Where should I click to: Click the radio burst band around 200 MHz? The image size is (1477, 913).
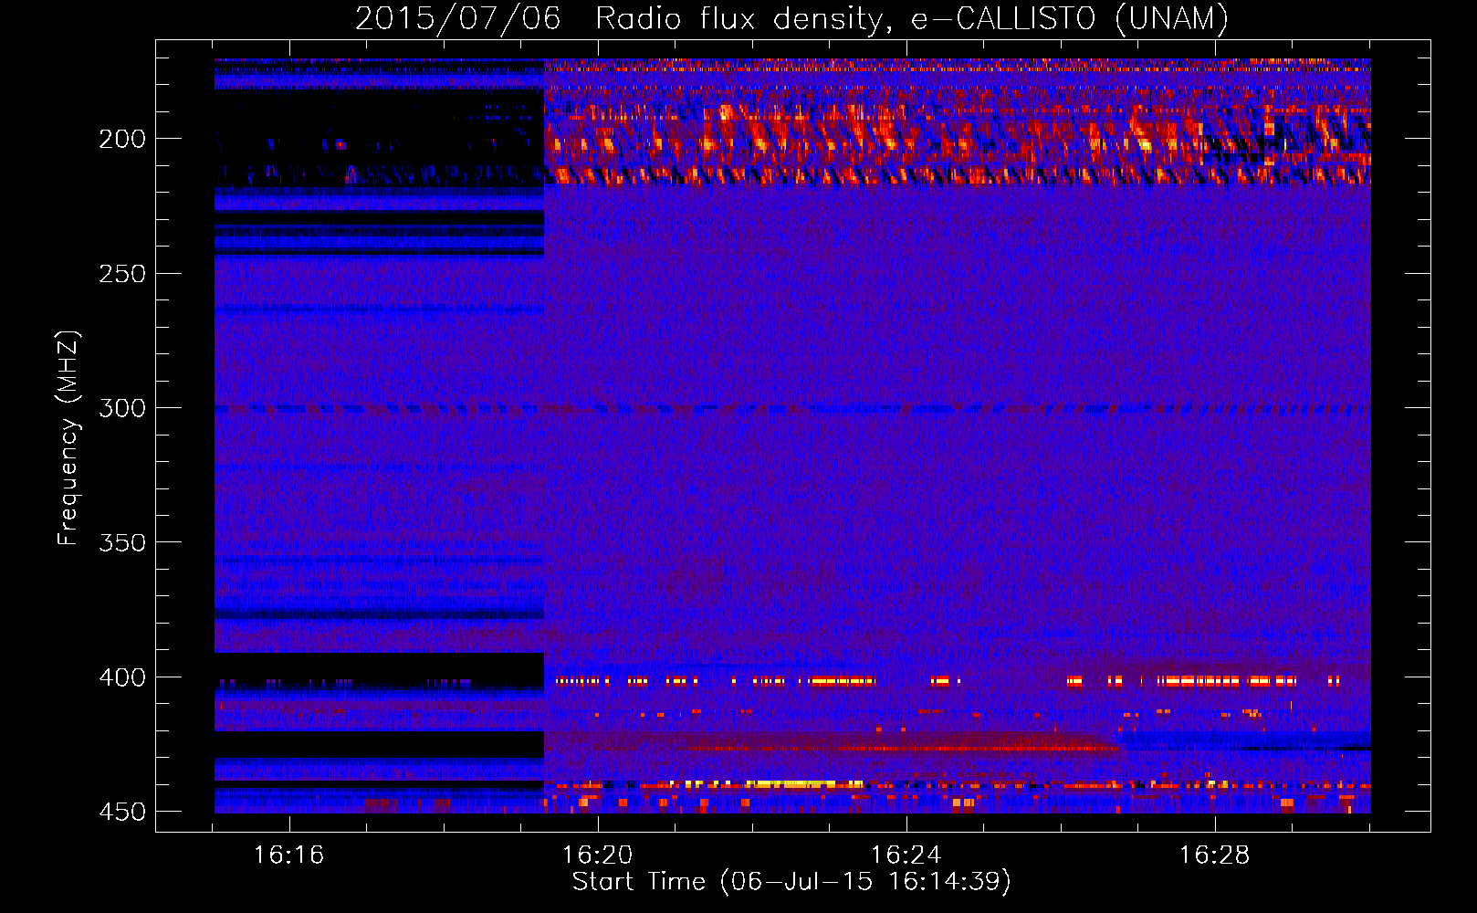957,146
